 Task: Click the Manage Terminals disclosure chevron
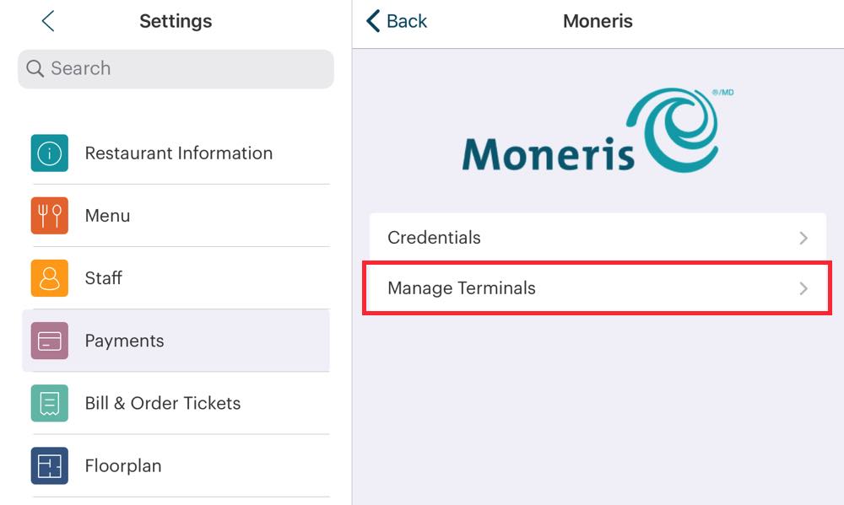803,288
